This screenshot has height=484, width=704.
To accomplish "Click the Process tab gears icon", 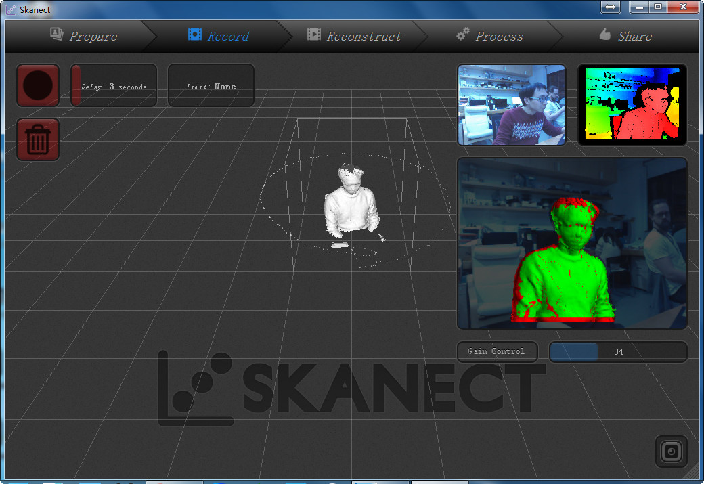I will click(463, 34).
